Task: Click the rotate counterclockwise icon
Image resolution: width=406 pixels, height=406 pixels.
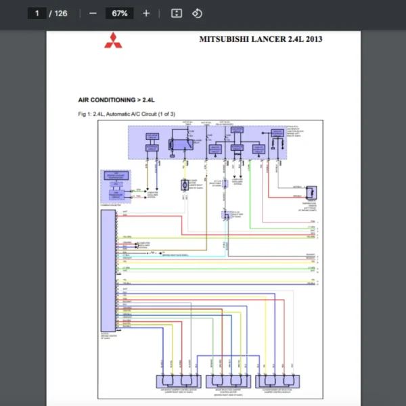Action: pyautogui.click(x=197, y=14)
